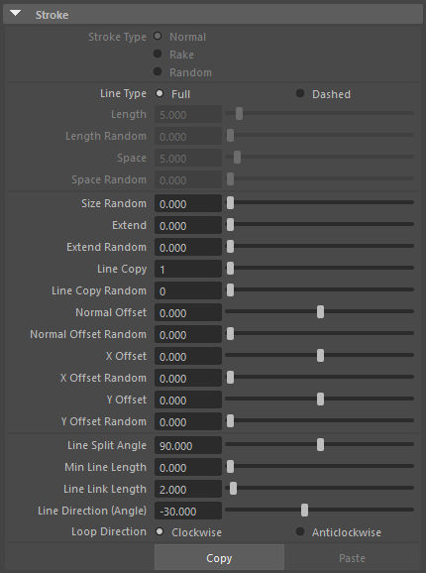426x573 pixels.
Task: Click the Y Offset slider handle
Action: [x=320, y=399]
